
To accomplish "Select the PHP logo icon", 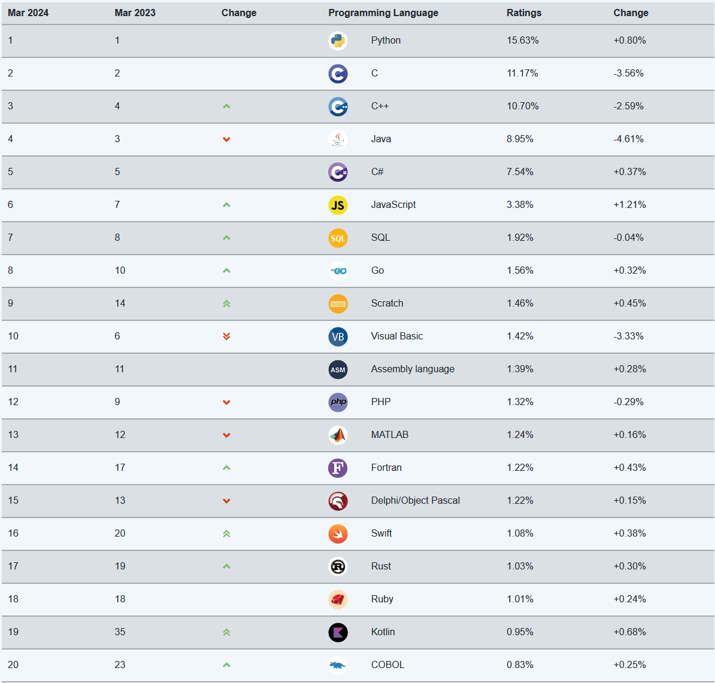I will coord(338,402).
